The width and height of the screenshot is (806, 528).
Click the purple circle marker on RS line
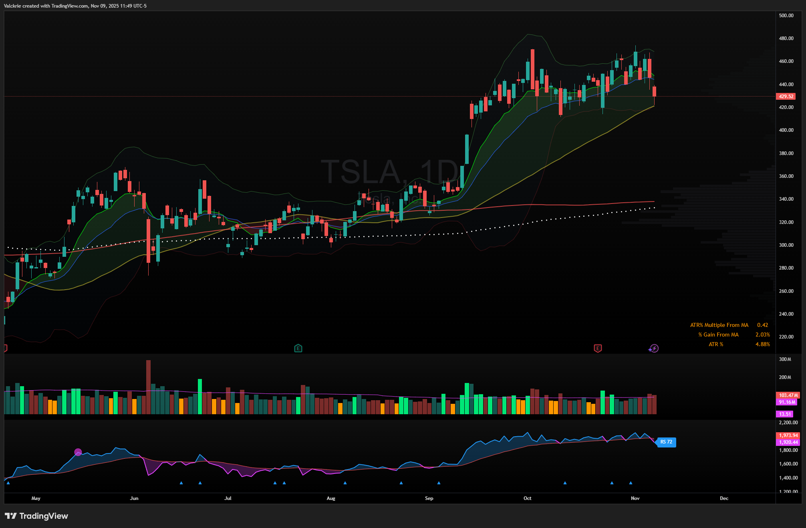coord(78,452)
